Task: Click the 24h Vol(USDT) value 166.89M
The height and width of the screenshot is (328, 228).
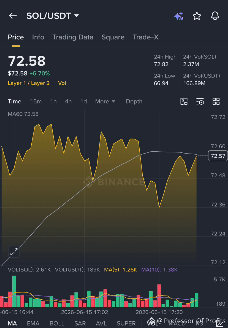Action: [194, 83]
